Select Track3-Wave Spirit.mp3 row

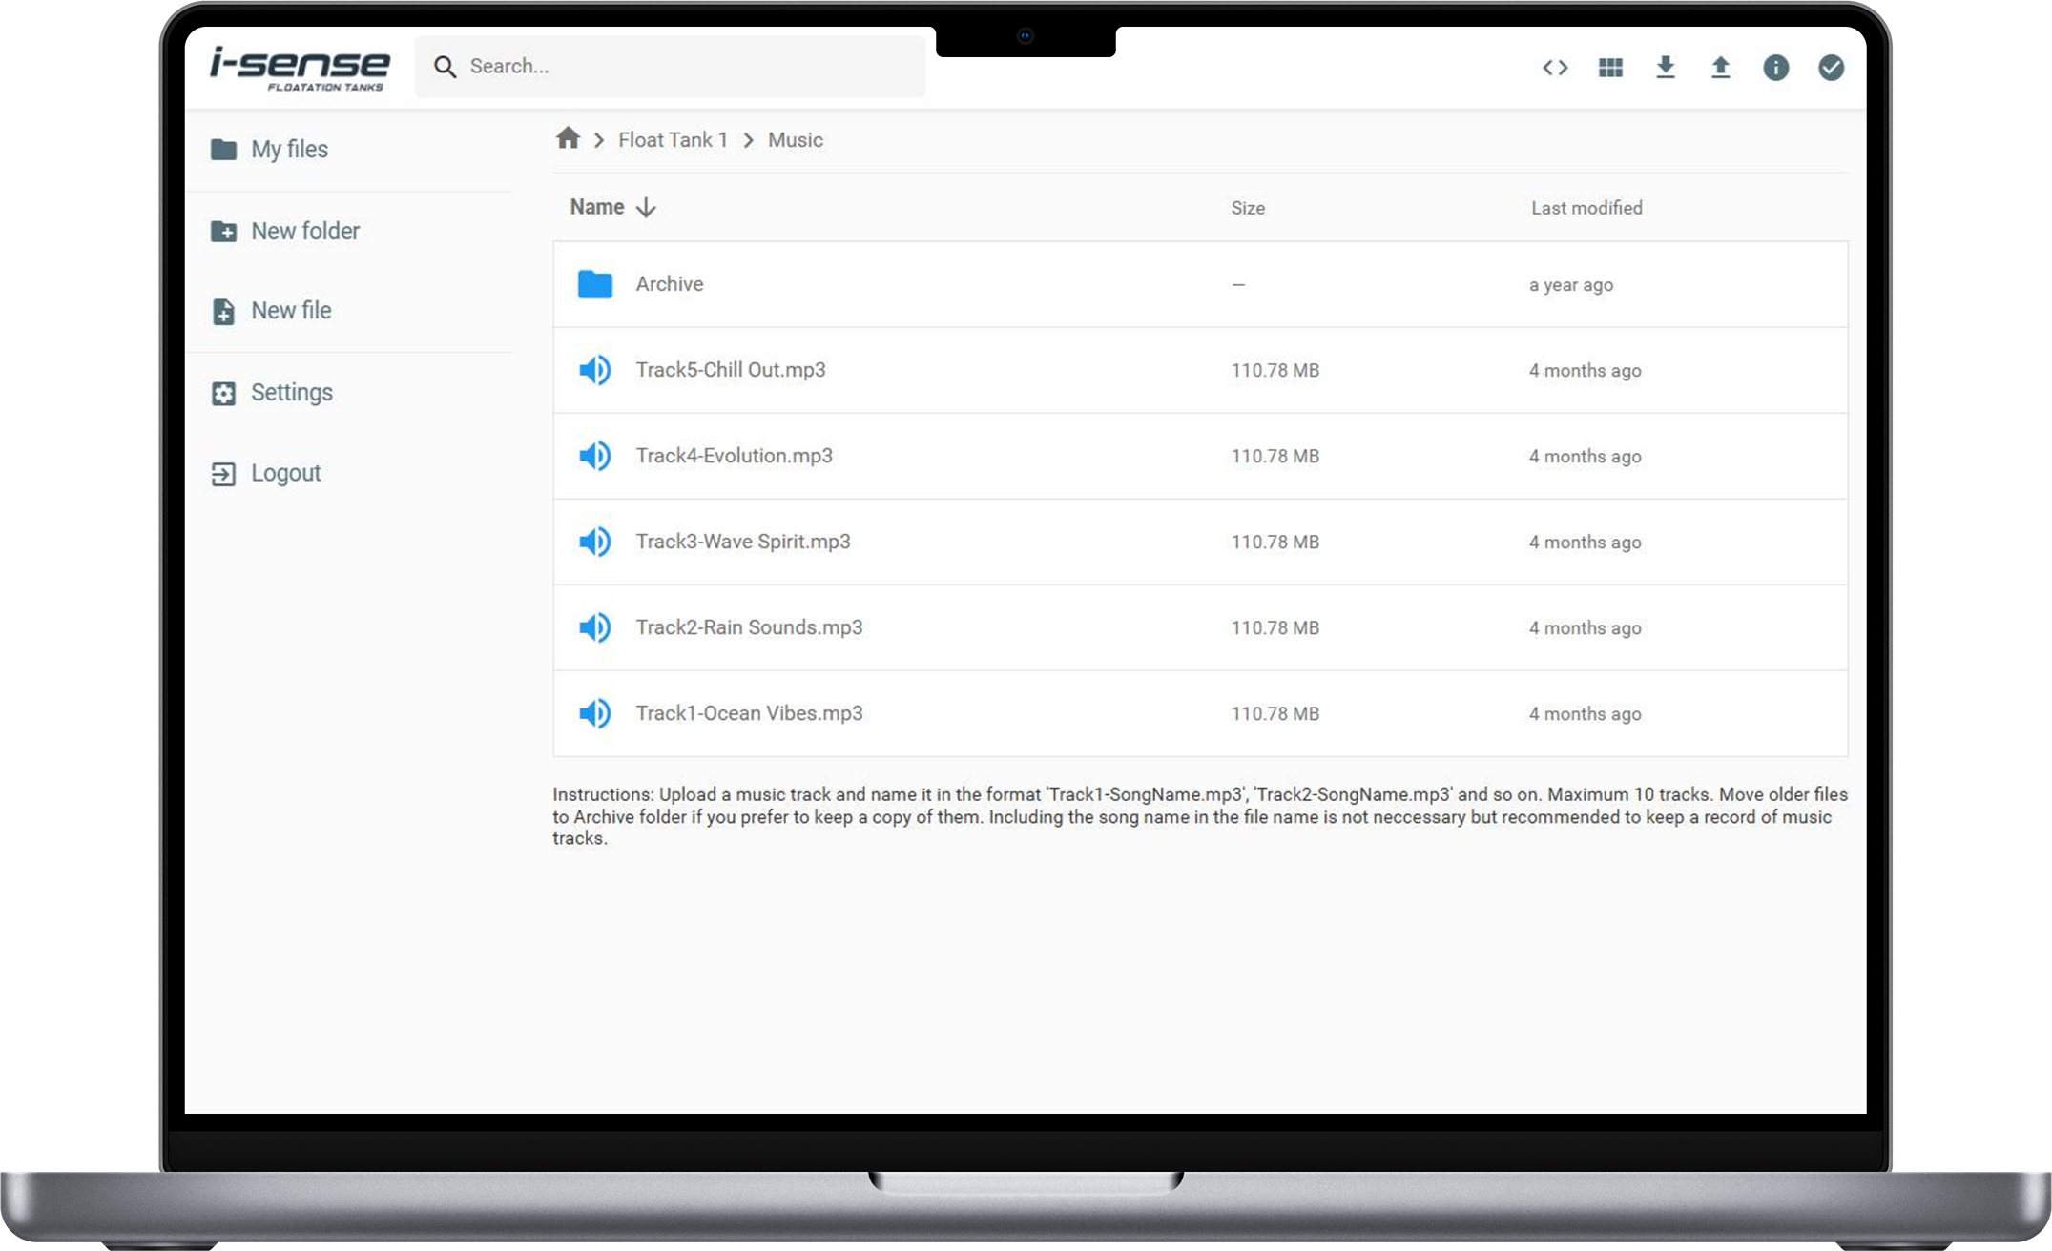point(743,542)
